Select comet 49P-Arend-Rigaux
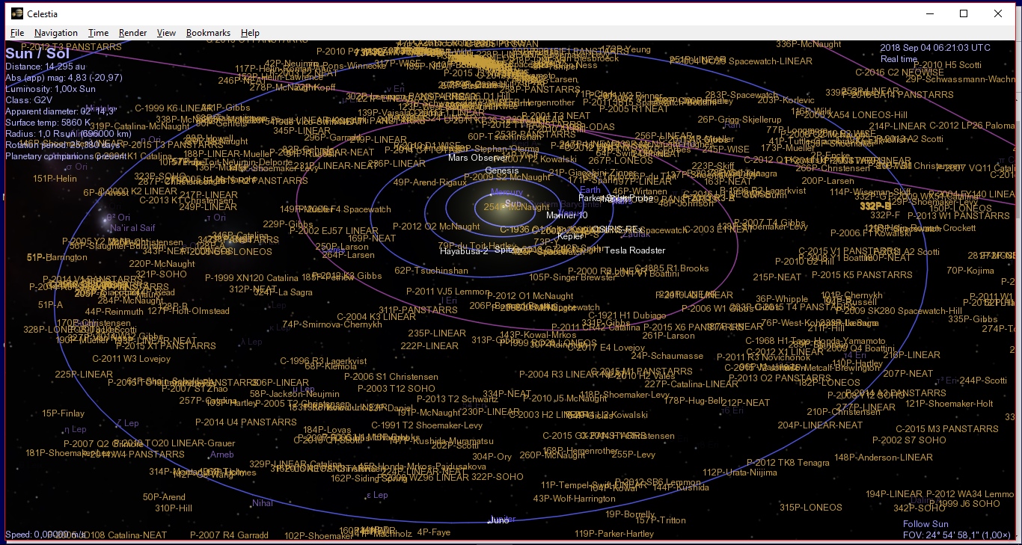Image resolution: width=1022 pixels, height=545 pixels. pos(430,182)
